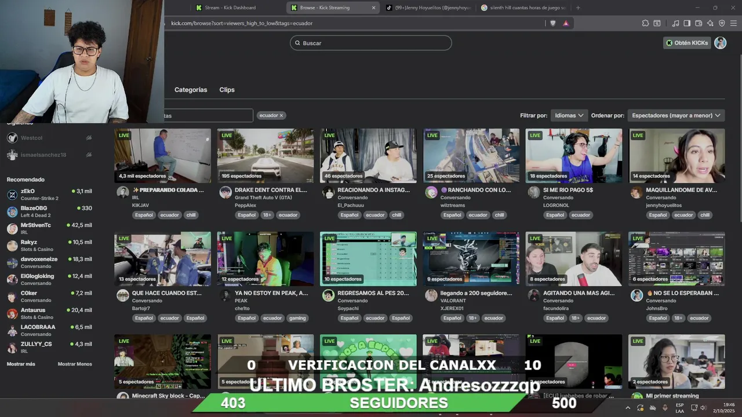Image resolution: width=742 pixels, height=417 pixels.
Task: Open MAQUILLANDOME stream thumbnail by jennyhoyuelitos
Action: [676, 156]
